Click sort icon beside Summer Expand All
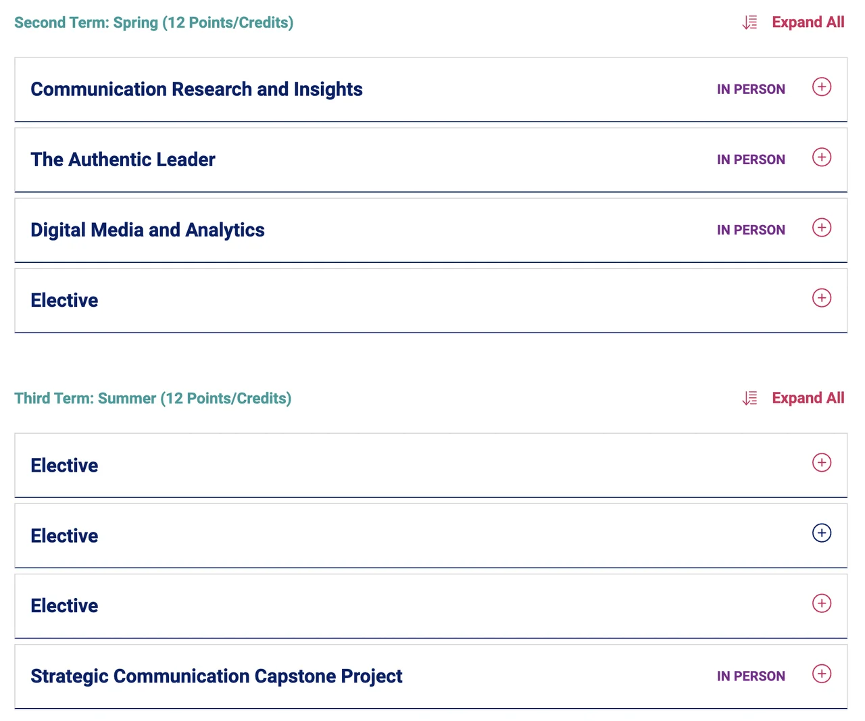The width and height of the screenshot is (865, 721). coord(749,398)
